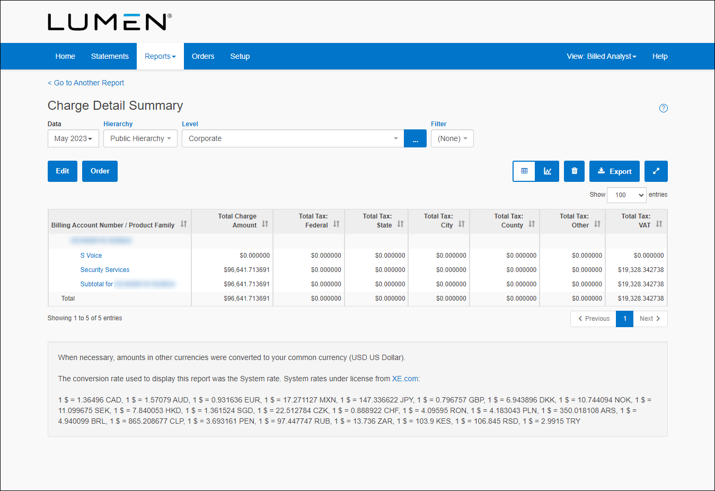
Task: Open the May 2023 data dropdown
Action: 73,138
